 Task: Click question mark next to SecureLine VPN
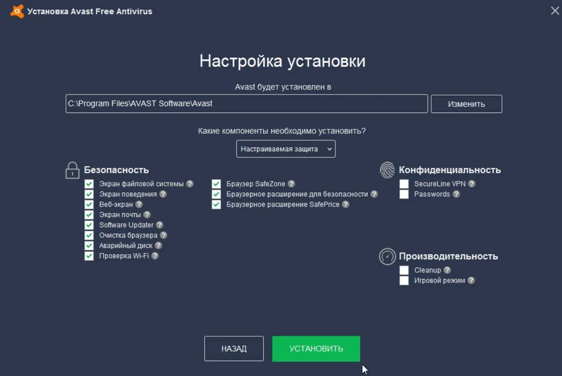click(x=472, y=183)
